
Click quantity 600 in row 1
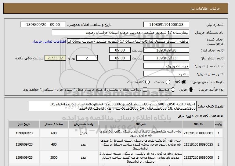coord(54,133)
